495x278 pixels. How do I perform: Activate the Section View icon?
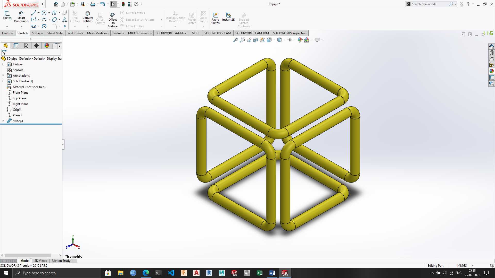[x=255, y=40]
